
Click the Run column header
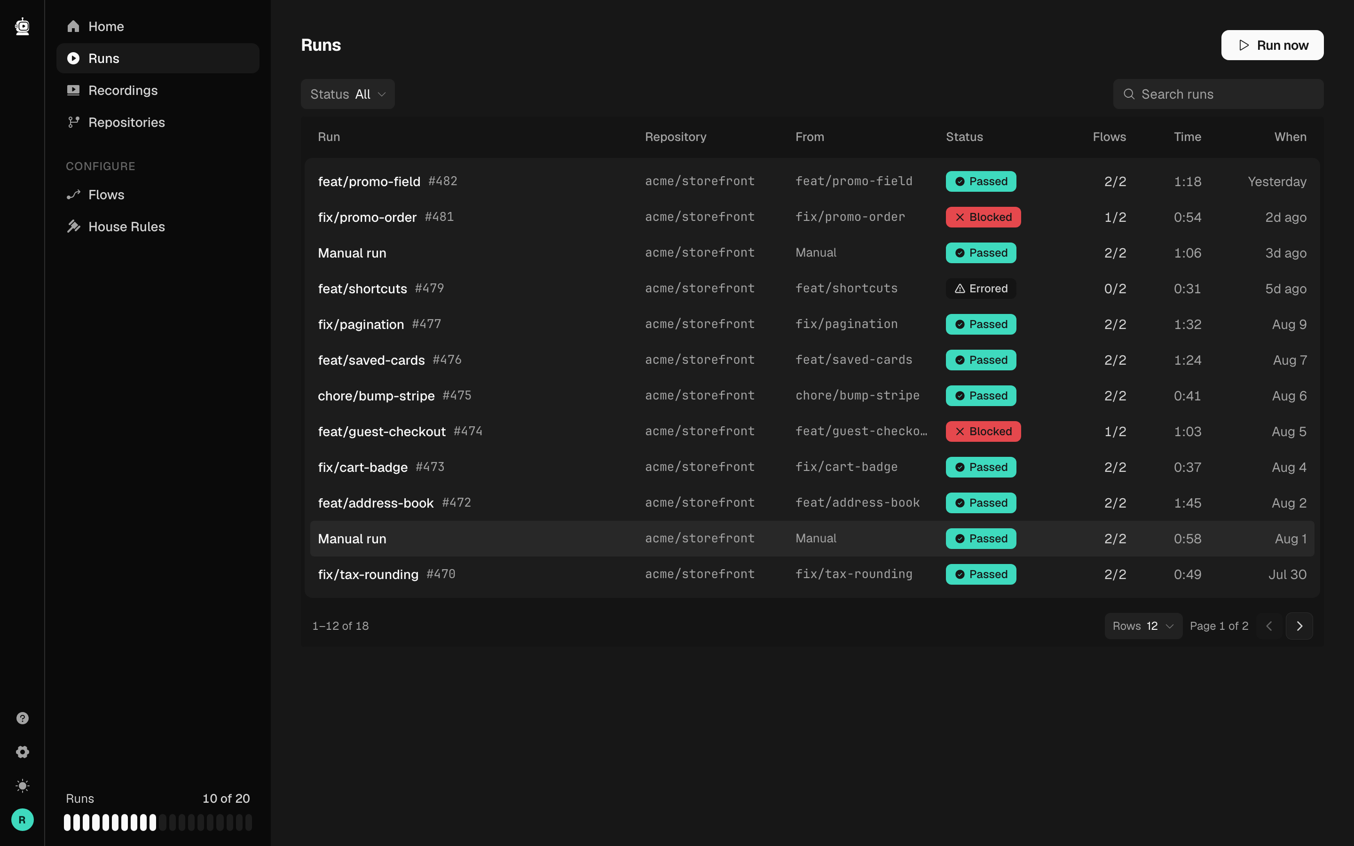point(329,137)
